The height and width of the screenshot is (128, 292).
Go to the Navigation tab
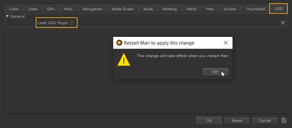tap(93, 9)
